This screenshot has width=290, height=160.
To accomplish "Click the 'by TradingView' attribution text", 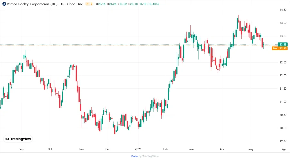I will pyautogui.click(x=149, y=156).
